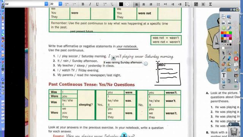Screen dimensions: 243x137
Task: Click the table grid icon in the toolbar
Action: tap(196, 4)
